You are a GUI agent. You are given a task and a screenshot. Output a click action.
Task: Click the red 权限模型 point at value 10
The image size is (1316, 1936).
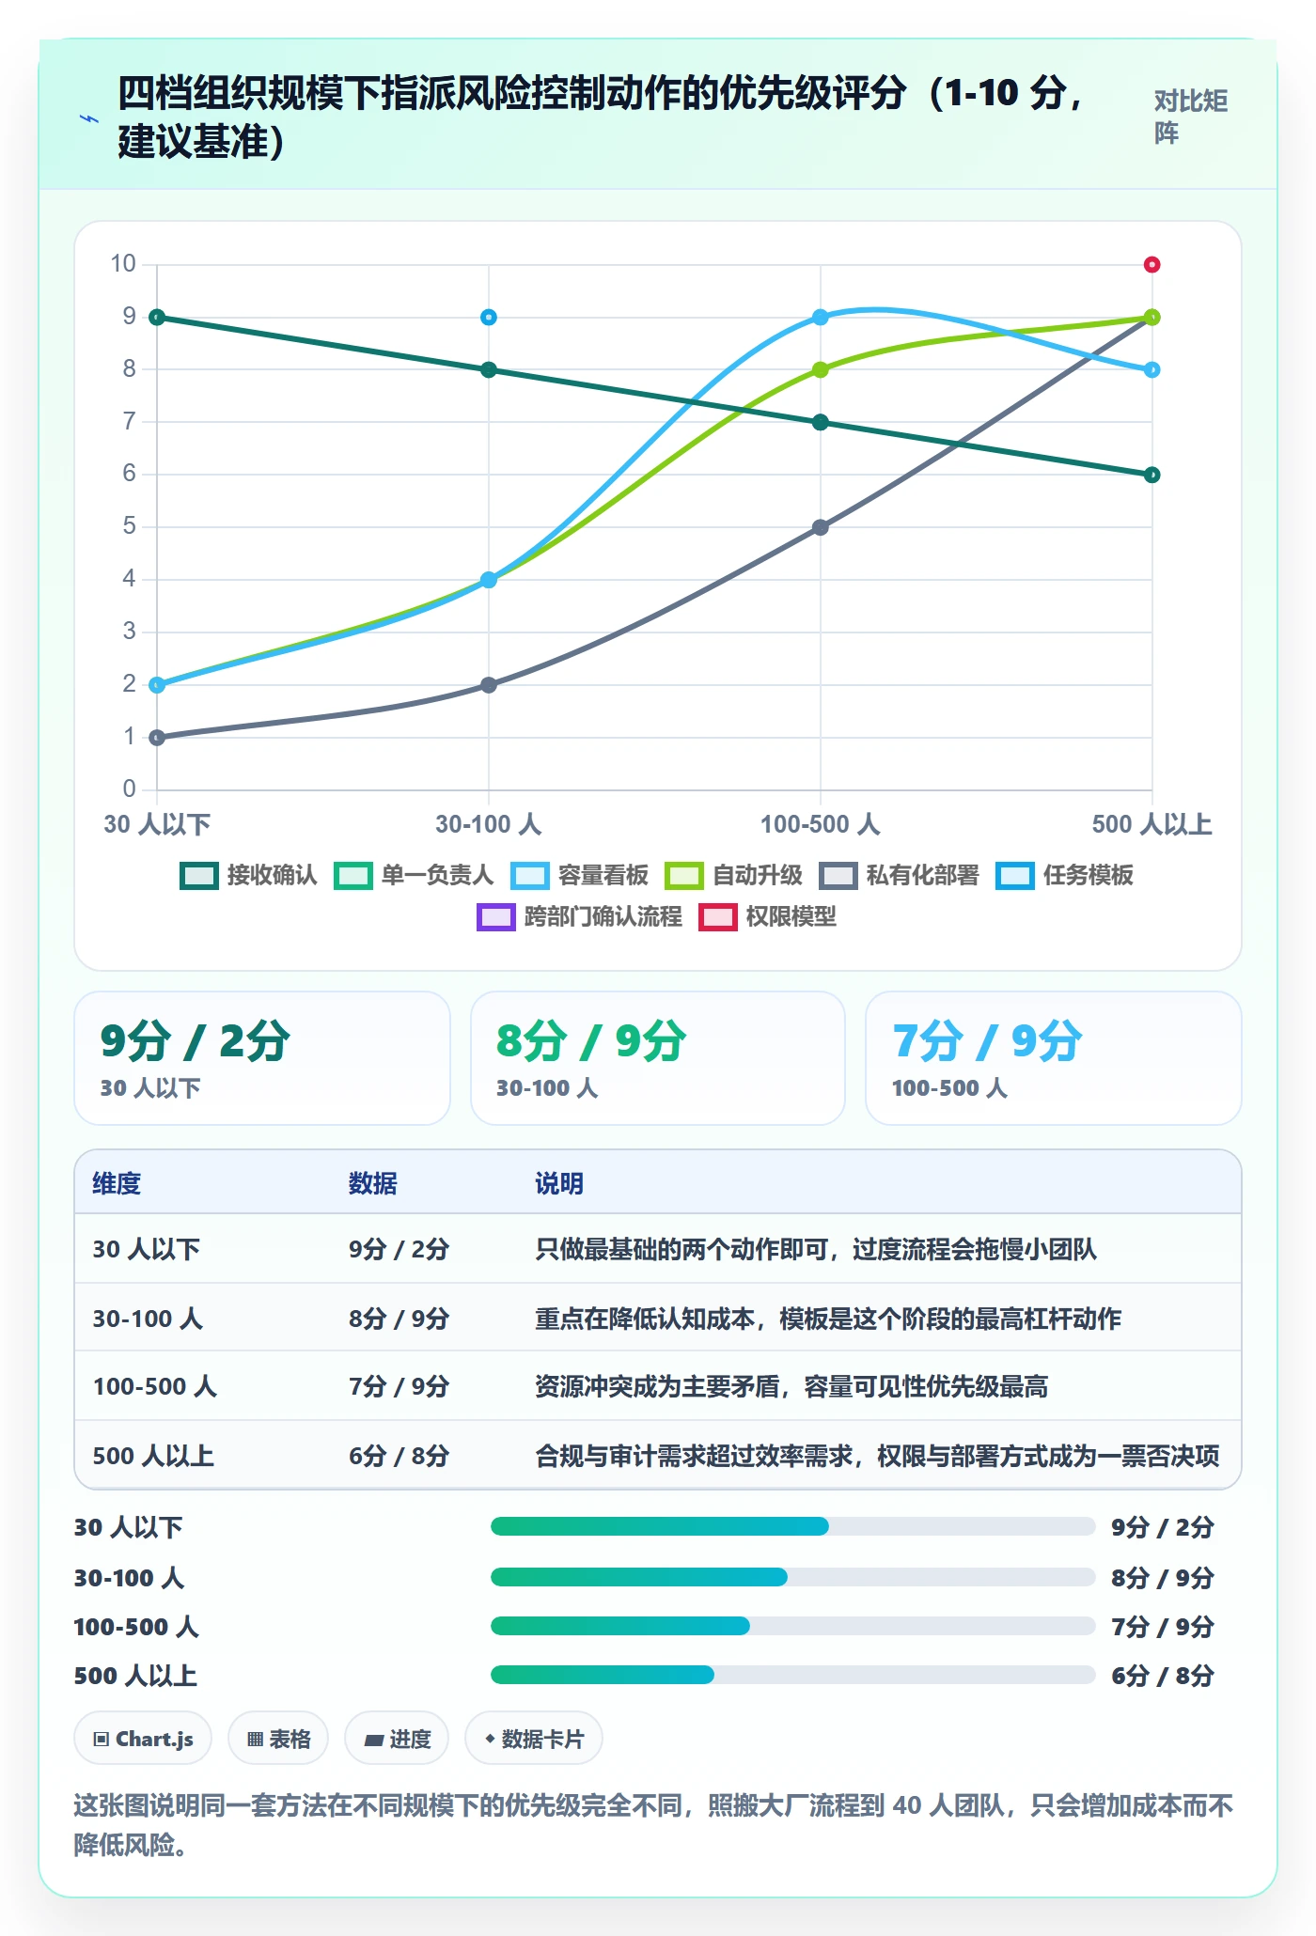pos(1151,265)
